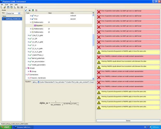The width and height of the screenshot is (161, 129).
Task: Select the Mathematics 14 row label
Action: click(x=39, y=29)
